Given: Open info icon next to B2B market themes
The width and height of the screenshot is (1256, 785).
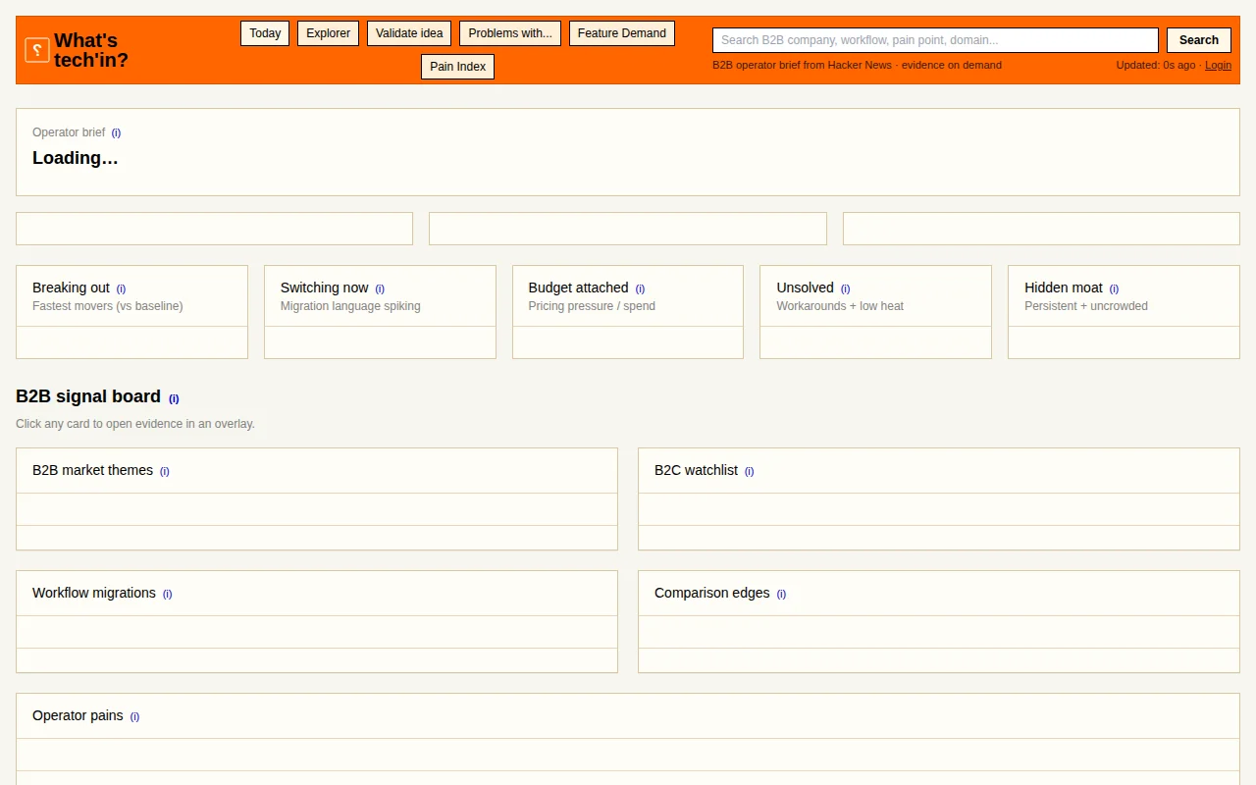Looking at the screenshot, I should point(165,471).
